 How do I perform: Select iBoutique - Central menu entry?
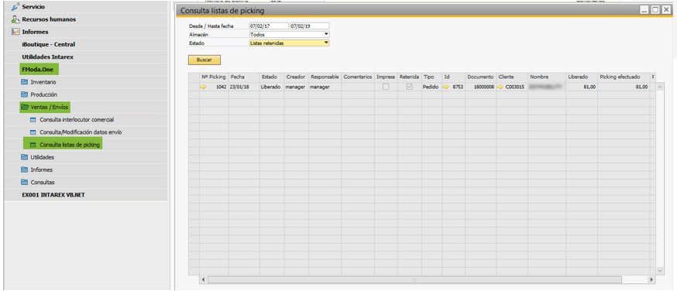tap(48, 44)
